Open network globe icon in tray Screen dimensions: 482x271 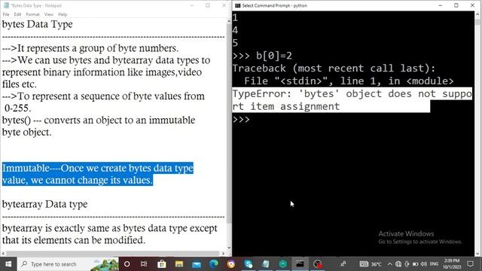[x=398, y=264]
